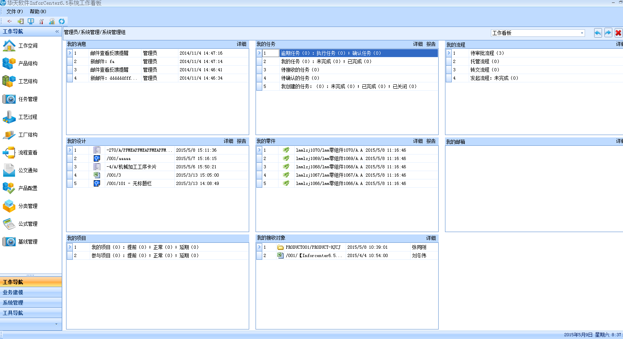Open the 工作看板 dropdown list
This screenshot has width=623, height=339.
point(582,33)
